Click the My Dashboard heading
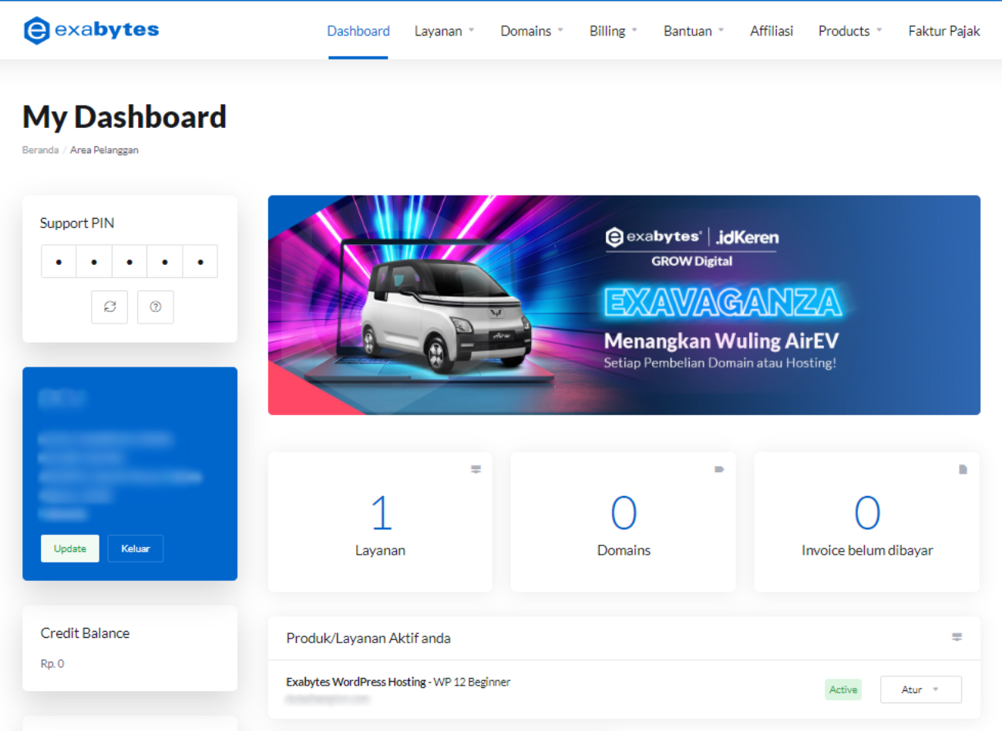The width and height of the screenshot is (1002, 731). pos(124,117)
